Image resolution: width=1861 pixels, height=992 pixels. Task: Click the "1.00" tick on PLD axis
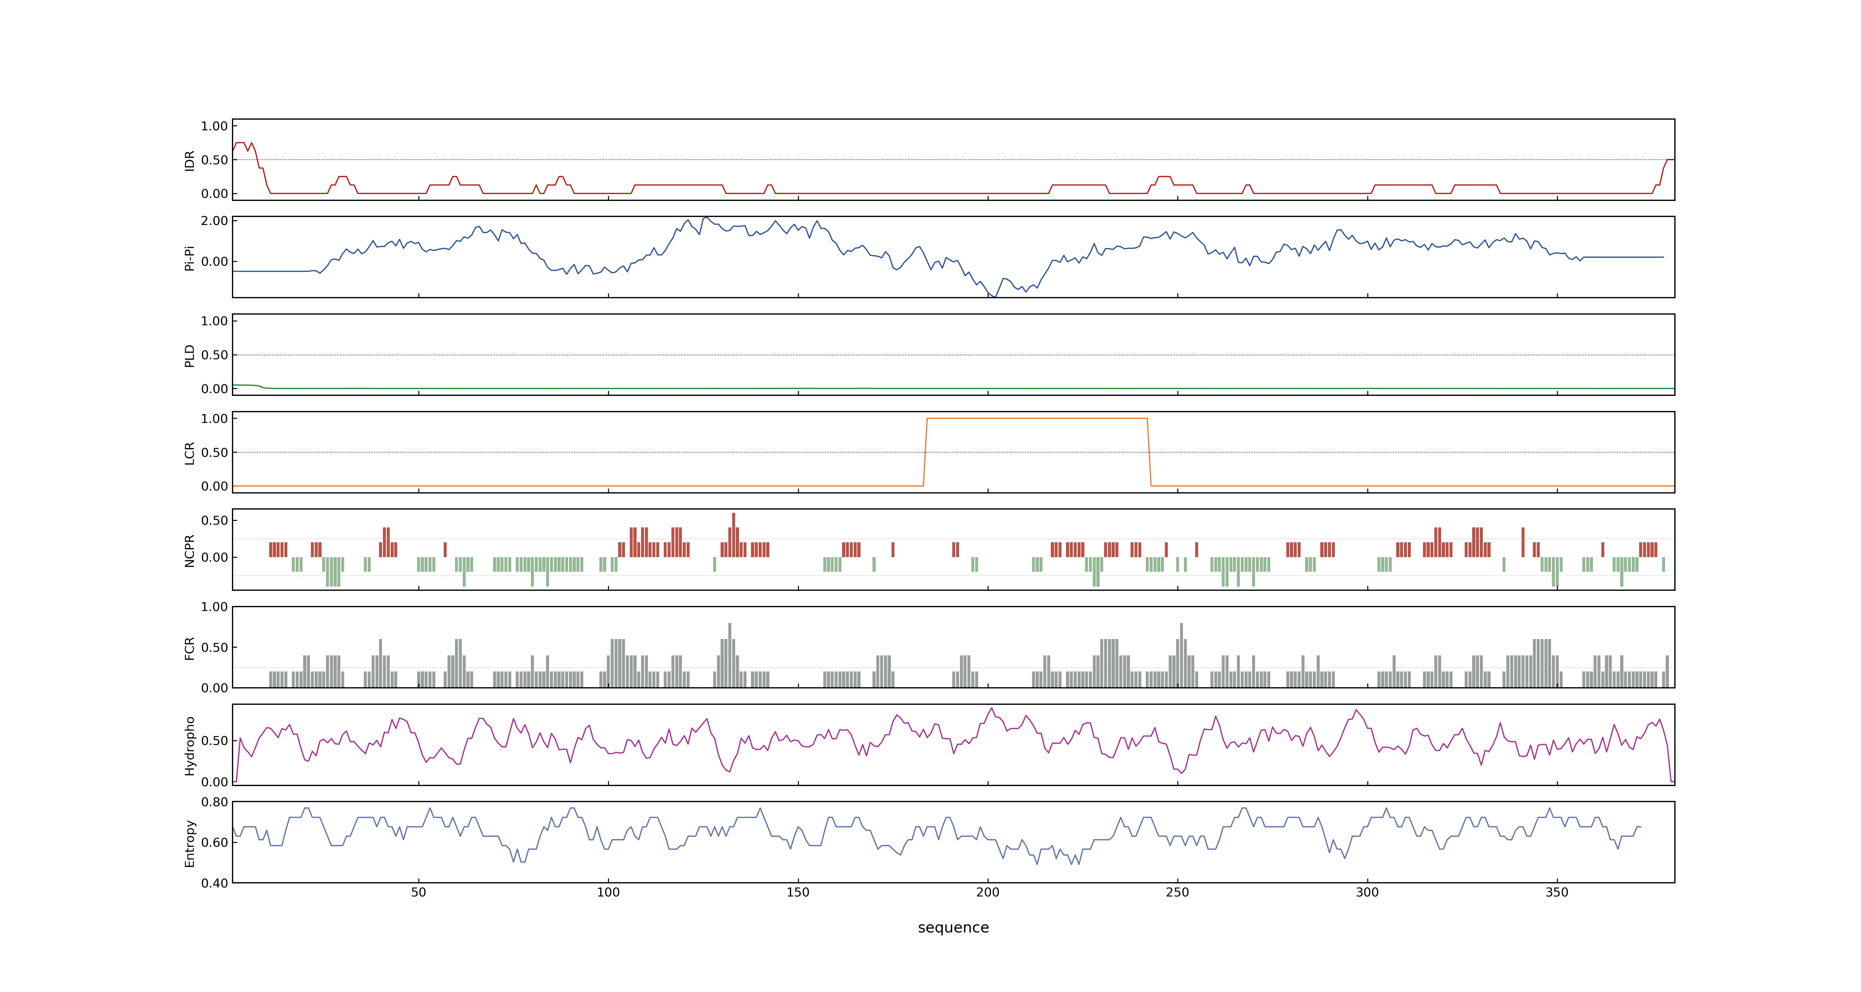[x=214, y=321]
